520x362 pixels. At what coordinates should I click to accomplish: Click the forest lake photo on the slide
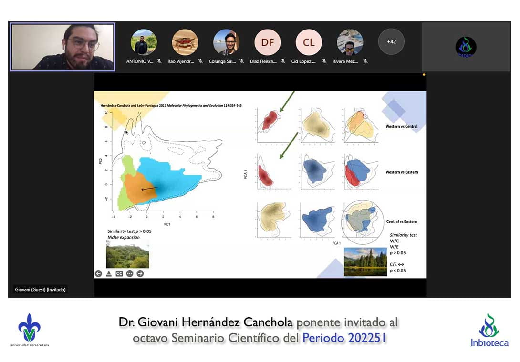pyautogui.click(x=365, y=261)
